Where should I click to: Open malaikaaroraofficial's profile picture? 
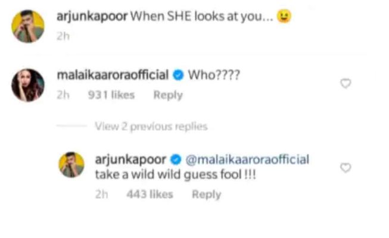[28, 85]
